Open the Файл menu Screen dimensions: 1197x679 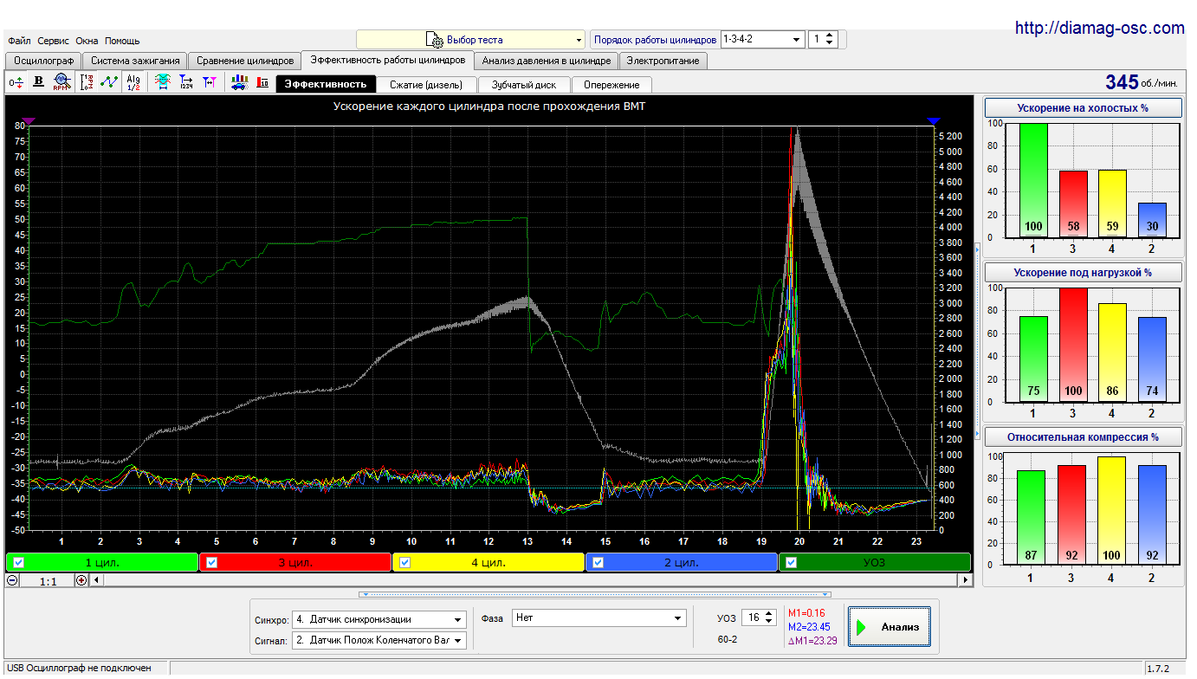point(19,41)
